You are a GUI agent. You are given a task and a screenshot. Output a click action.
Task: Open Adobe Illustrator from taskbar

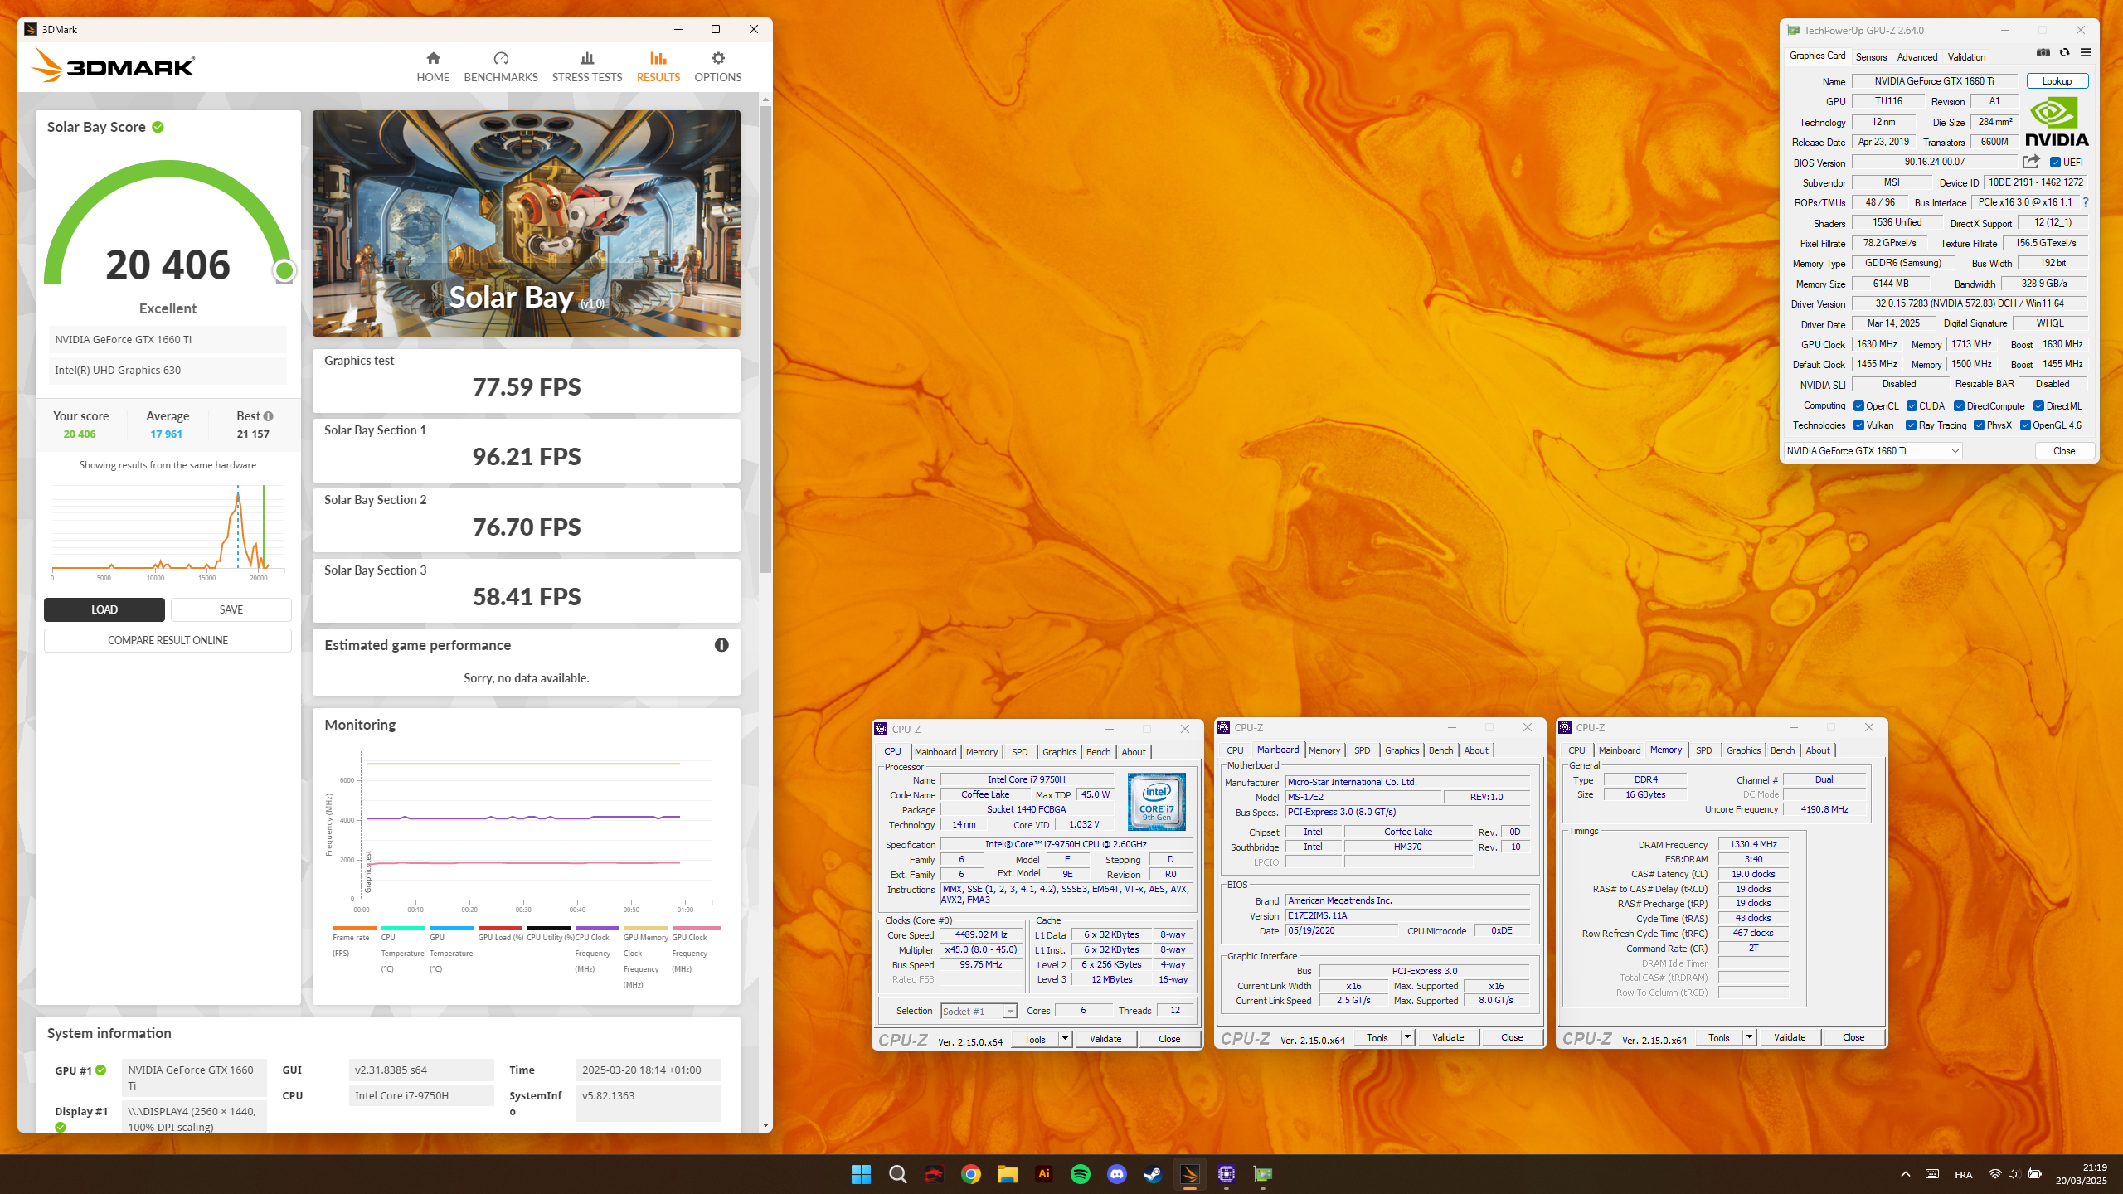coord(1043,1174)
